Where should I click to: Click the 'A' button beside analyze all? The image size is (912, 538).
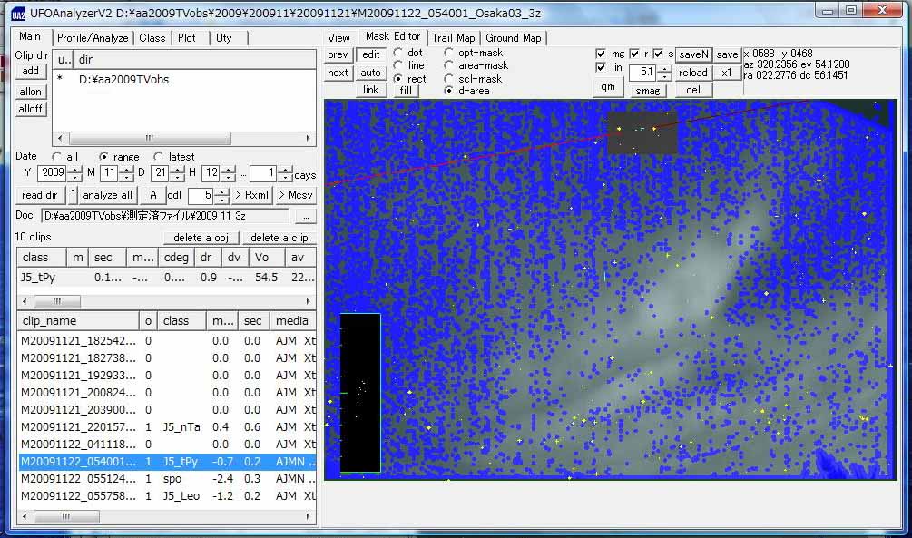(x=153, y=195)
